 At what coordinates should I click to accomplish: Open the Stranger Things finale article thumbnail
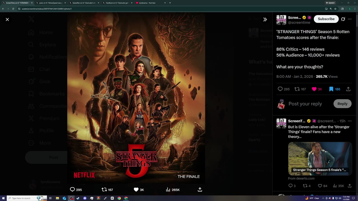[320, 159]
